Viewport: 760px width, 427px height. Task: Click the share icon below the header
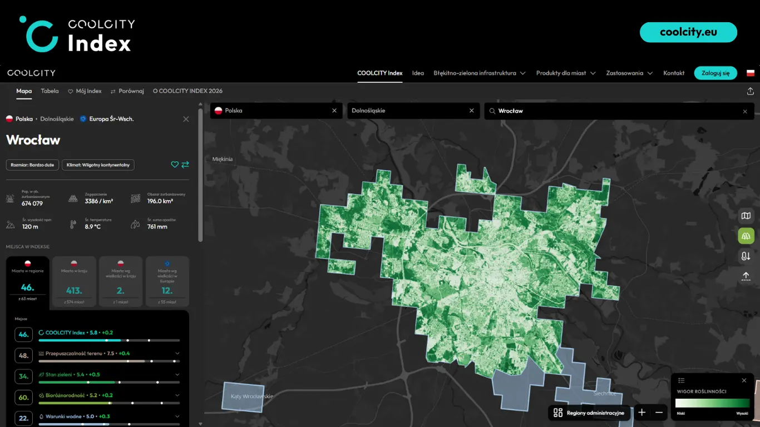click(750, 91)
